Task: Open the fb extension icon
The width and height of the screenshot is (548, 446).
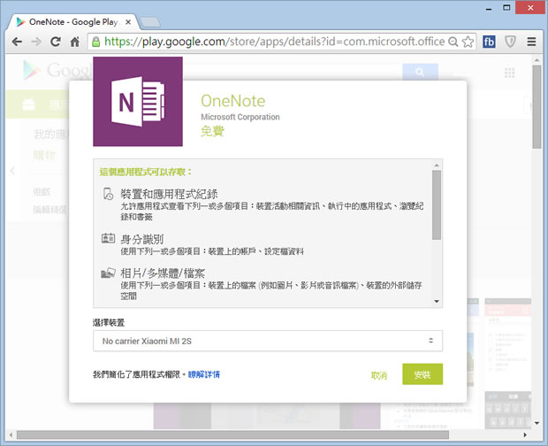Action: point(488,41)
